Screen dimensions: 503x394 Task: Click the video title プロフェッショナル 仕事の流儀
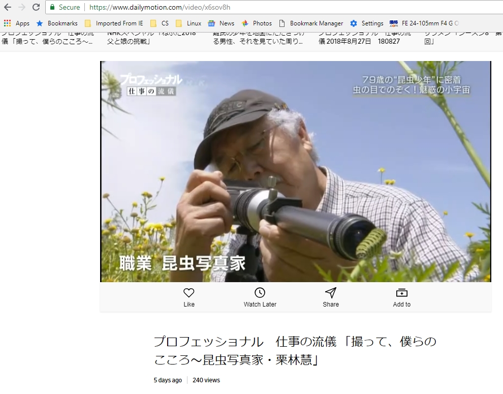[295, 350]
